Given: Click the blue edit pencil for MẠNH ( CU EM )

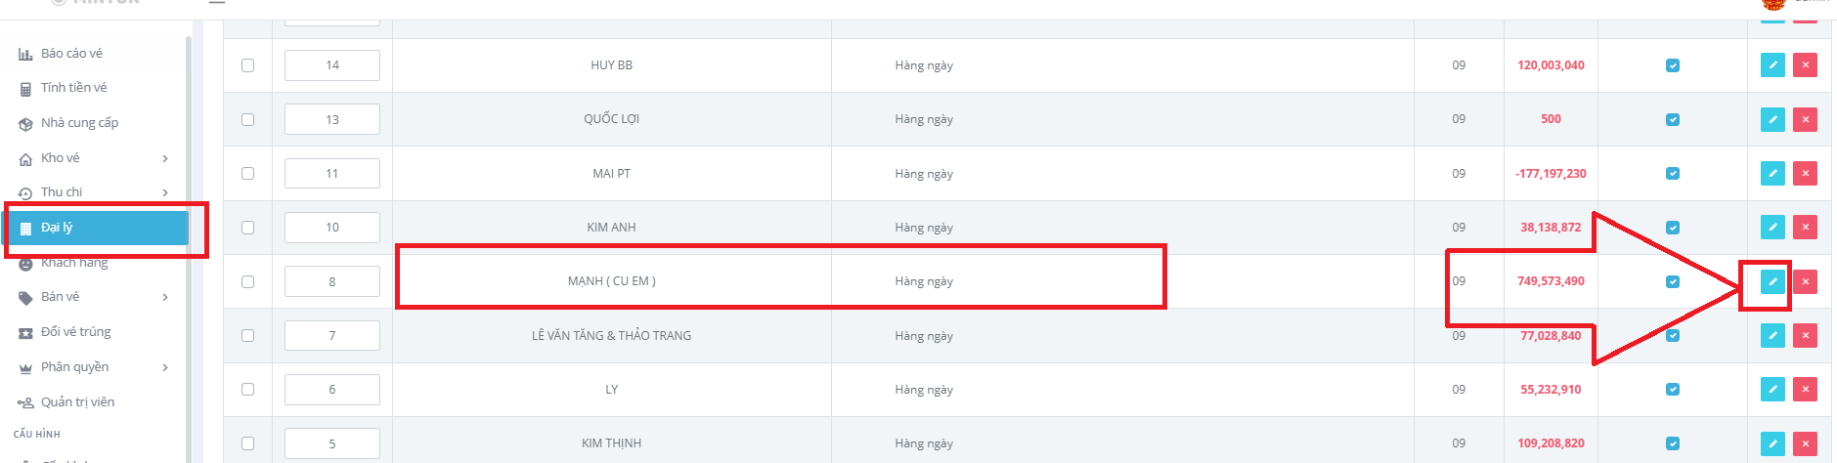Looking at the screenshot, I should click(1771, 282).
